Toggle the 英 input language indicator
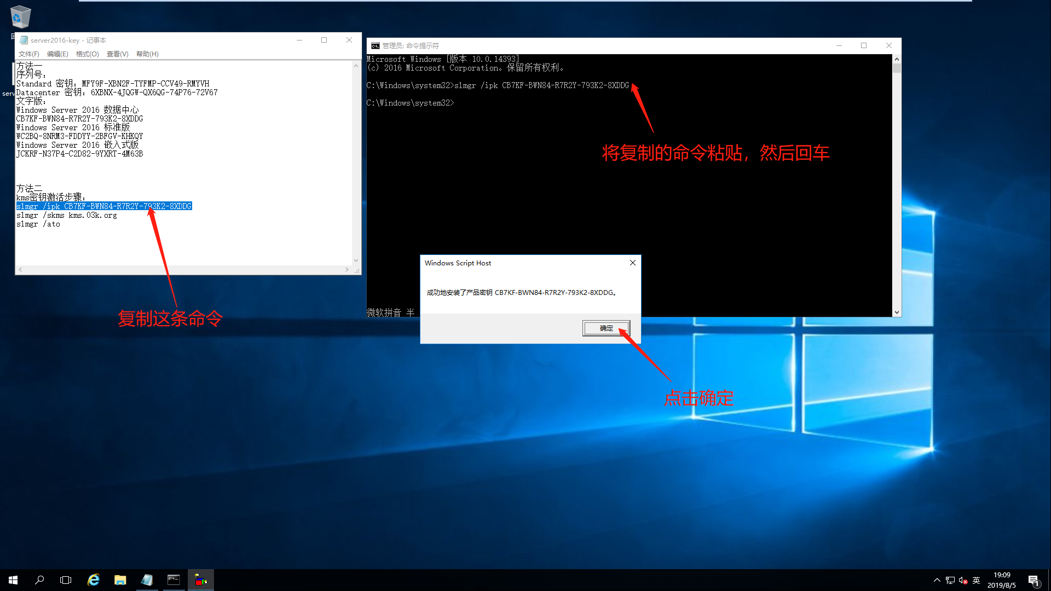The image size is (1051, 591). tap(976, 580)
